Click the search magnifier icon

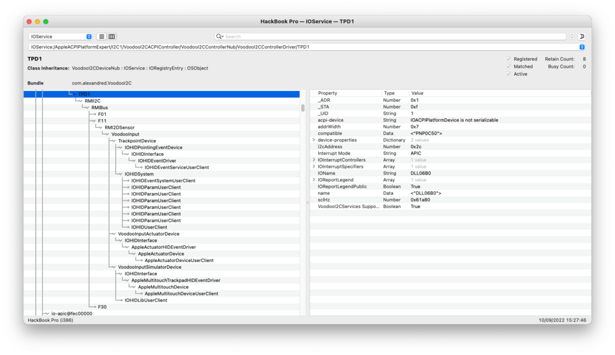[x=220, y=37]
